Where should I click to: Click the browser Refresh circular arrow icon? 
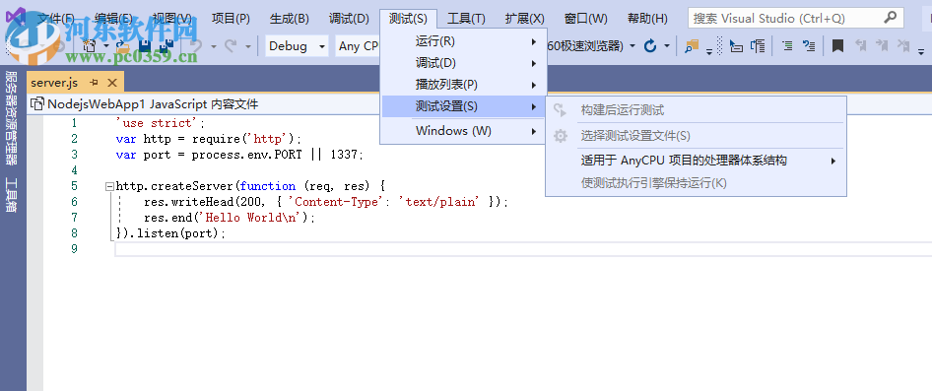650,45
